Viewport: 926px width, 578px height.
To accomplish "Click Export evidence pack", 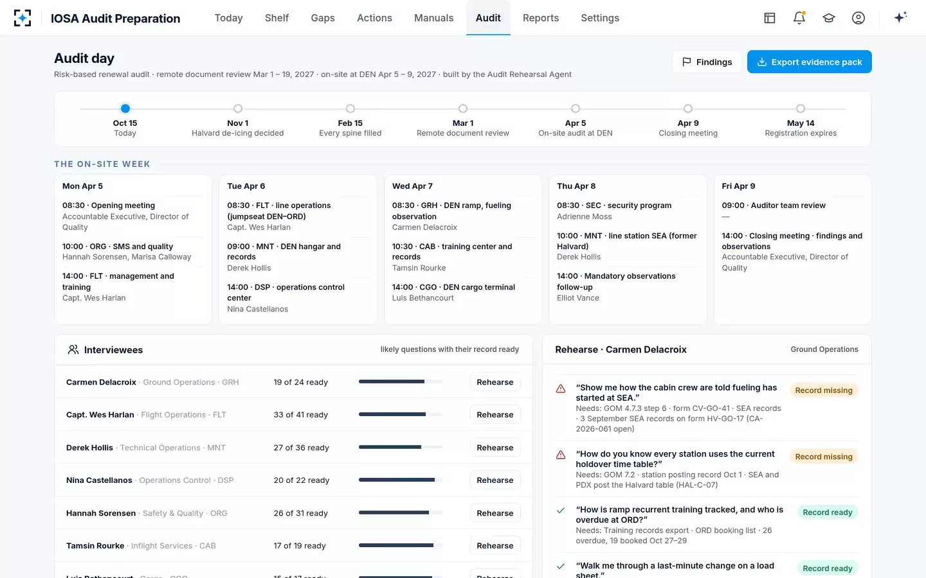I will click(x=810, y=62).
